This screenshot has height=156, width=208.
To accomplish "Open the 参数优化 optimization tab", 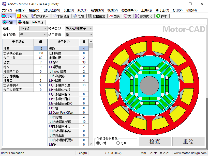I will pyautogui.click(x=144, y=16).
